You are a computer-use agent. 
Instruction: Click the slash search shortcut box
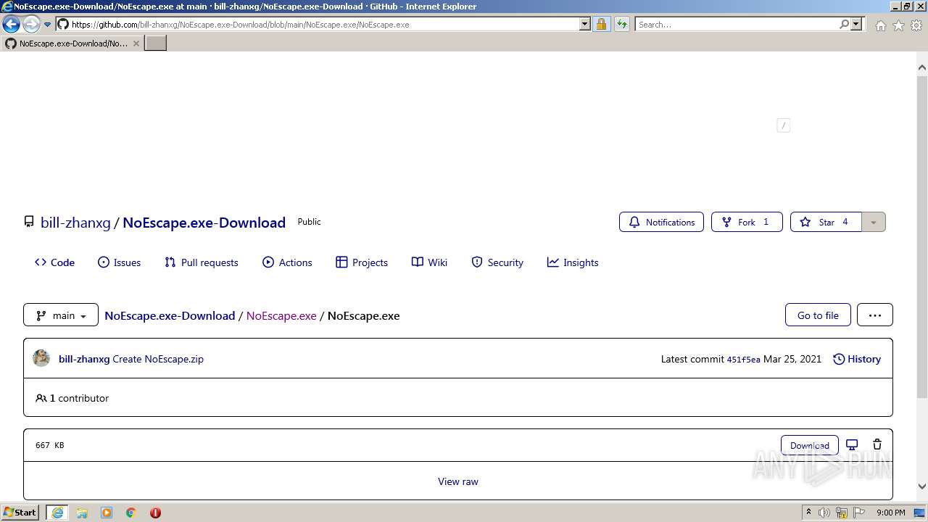click(x=783, y=125)
